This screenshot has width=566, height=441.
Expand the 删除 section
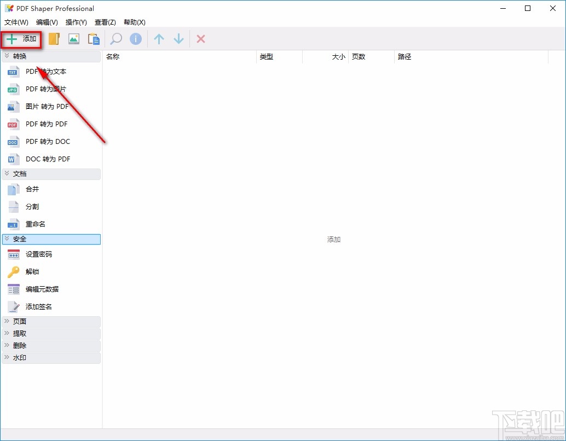click(51, 346)
